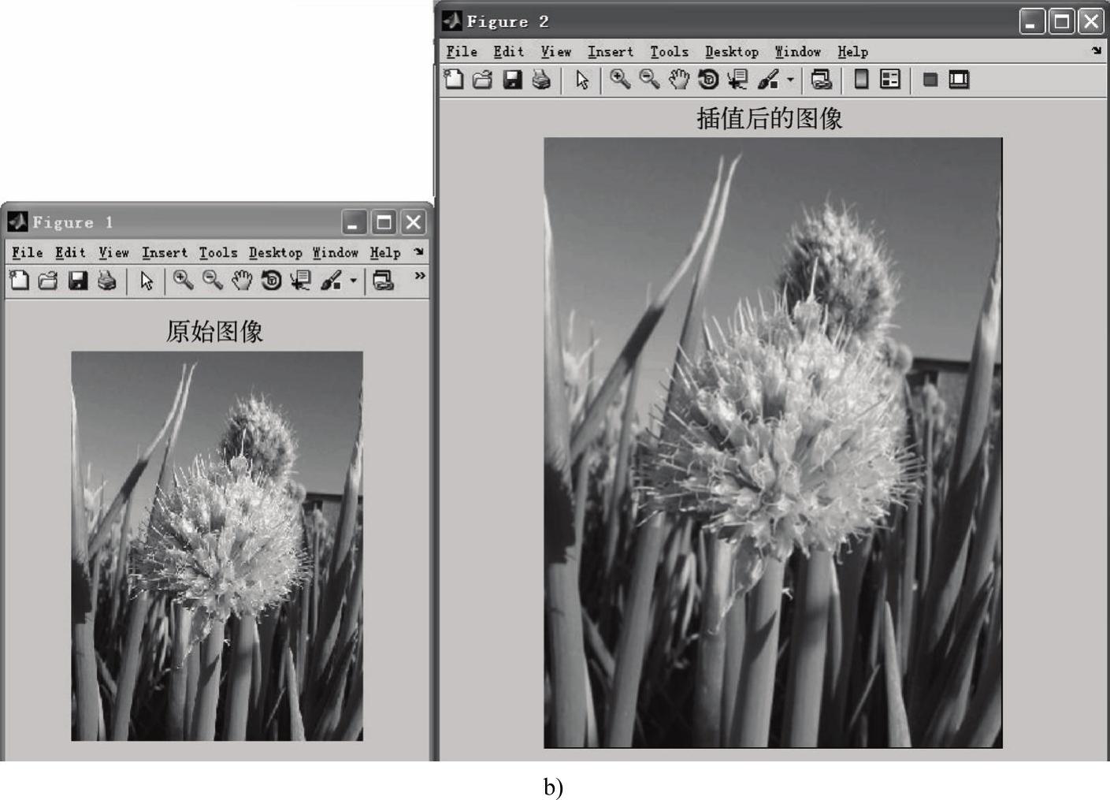Screen dimensions: 1110x800
Task: Click the original image in Figure 1
Action: pos(217,546)
